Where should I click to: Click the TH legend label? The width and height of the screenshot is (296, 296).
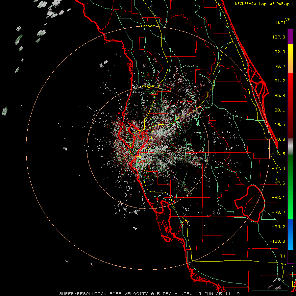point(283,256)
